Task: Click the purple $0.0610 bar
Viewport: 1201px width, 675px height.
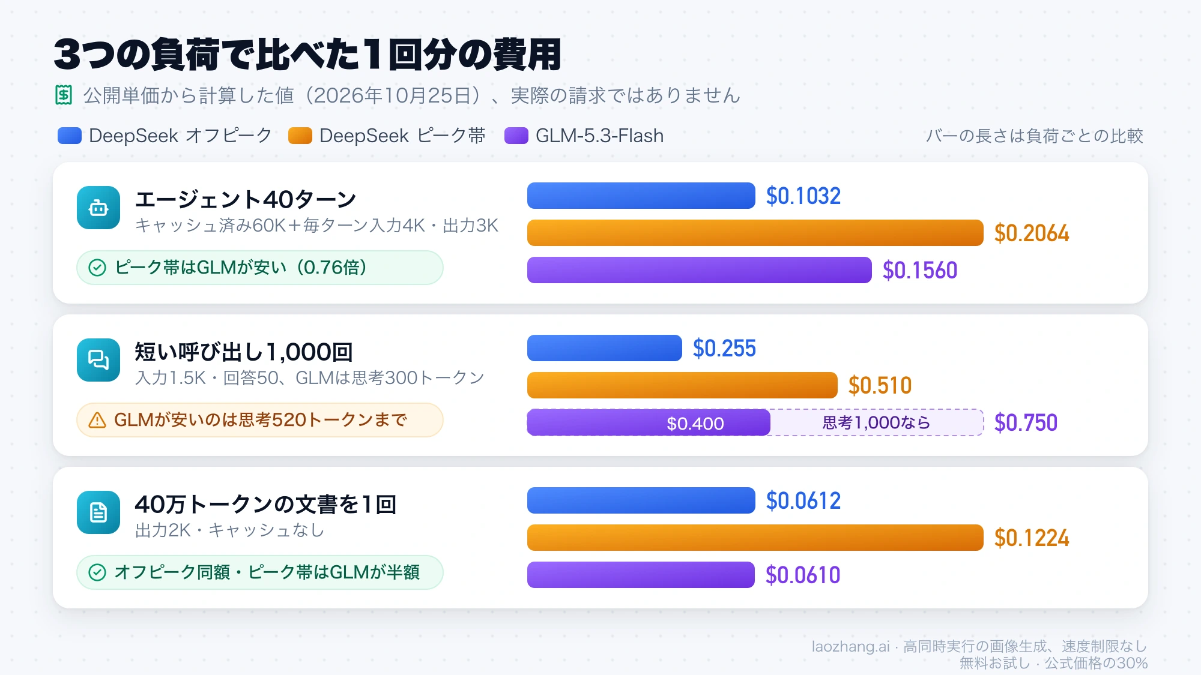Action: coord(641,575)
